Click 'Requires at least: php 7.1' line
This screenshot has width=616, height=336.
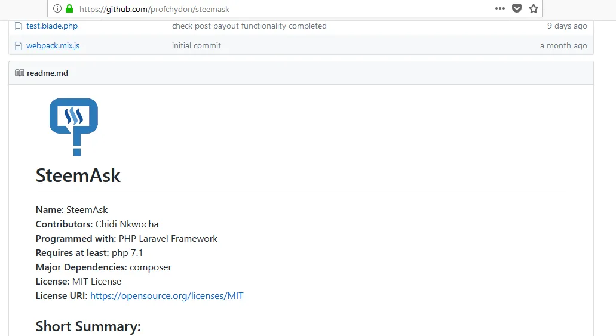click(89, 253)
